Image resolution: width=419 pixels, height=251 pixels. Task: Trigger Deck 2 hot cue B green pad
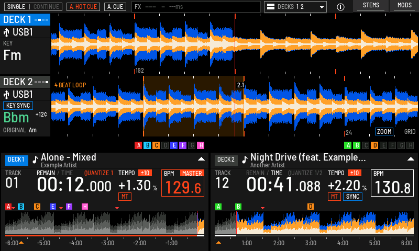click(357, 145)
